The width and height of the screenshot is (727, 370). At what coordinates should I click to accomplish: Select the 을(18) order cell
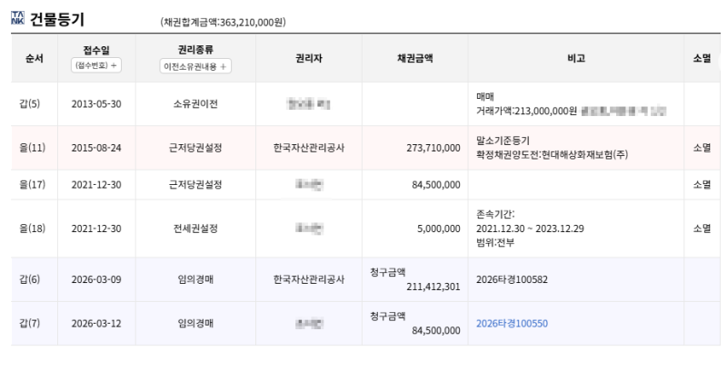pyautogui.click(x=33, y=229)
